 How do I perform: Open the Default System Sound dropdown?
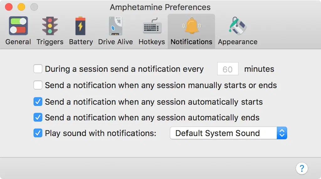(x=223, y=133)
